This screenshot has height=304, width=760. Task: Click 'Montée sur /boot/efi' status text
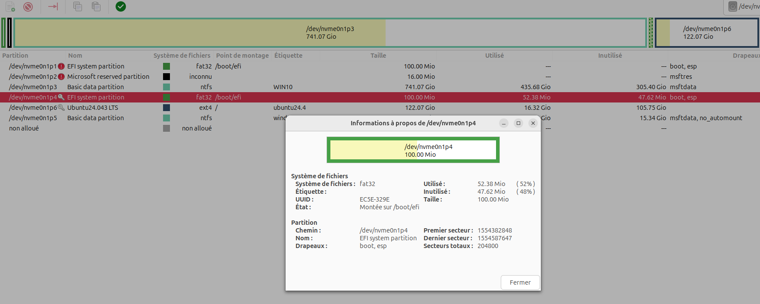click(x=389, y=207)
